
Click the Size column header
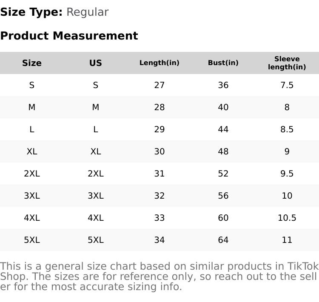point(32,63)
